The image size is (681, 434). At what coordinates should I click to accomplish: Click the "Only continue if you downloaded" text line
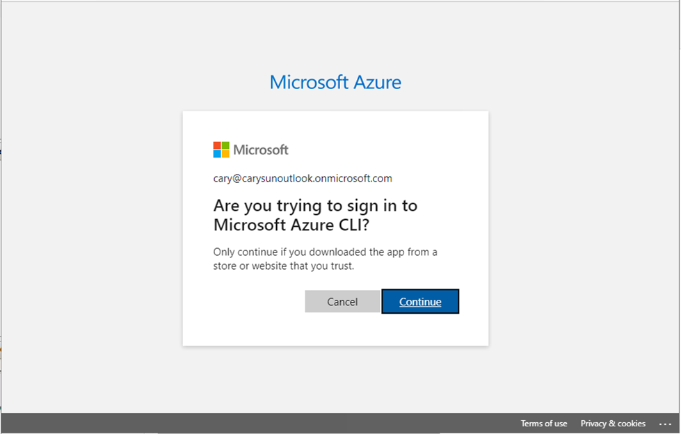(x=325, y=252)
